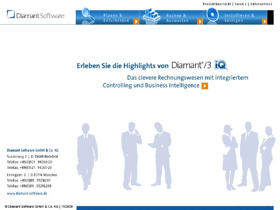Click Bielefeld Telefon +49(0)521 . 94260-20
This screenshot has height=210, width=280.
point(29,162)
